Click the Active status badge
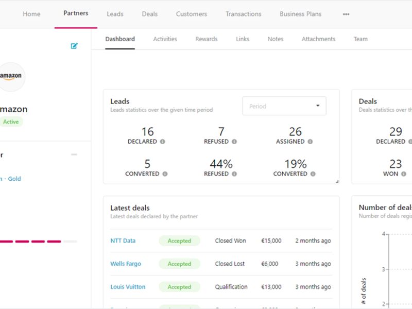 11,122
